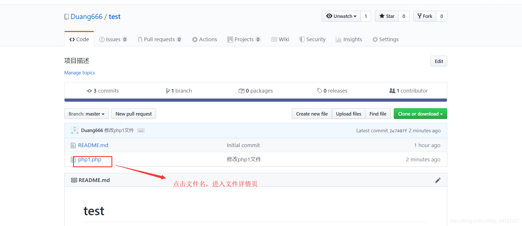Open the Initial commit message link

[x=243, y=145]
